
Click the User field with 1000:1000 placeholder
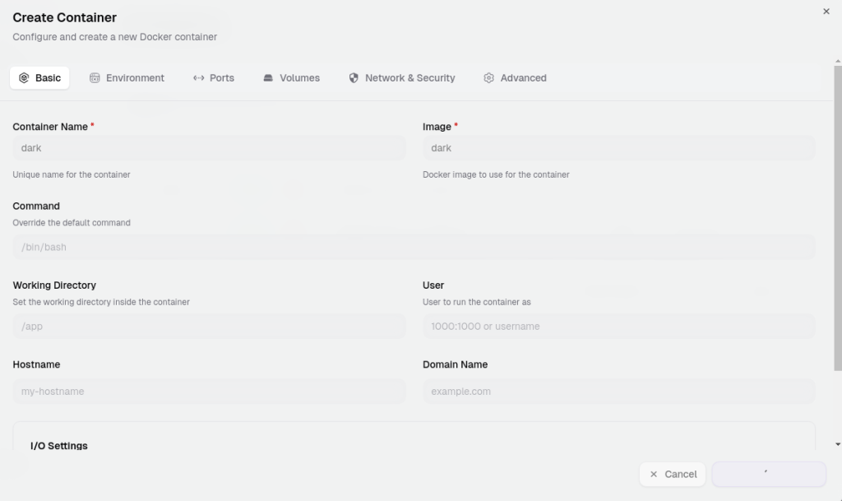618,326
